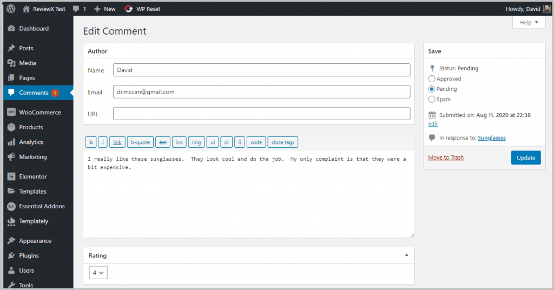Click the Email field with dcmccan@gmail.com
554x290 pixels.
[x=261, y=92]
